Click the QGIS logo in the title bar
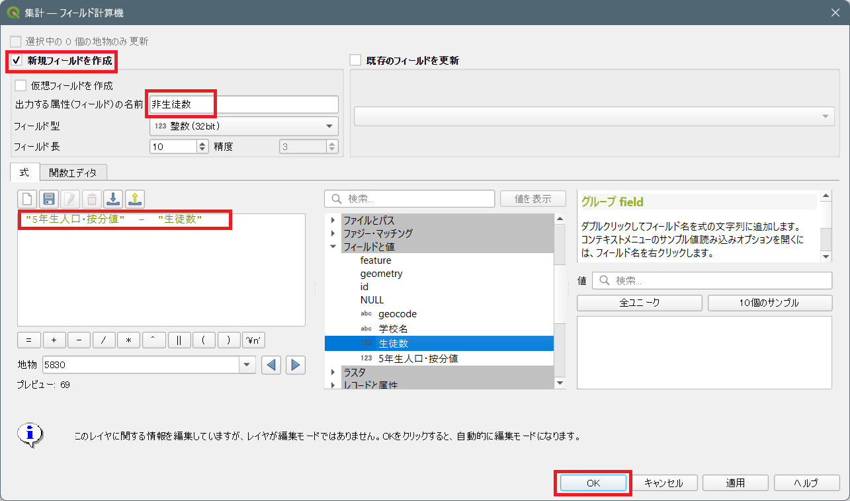 tap(13, 13)
